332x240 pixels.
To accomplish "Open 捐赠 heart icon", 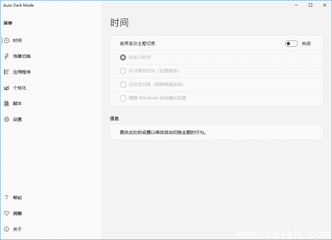I will click(x=6, y=213).
